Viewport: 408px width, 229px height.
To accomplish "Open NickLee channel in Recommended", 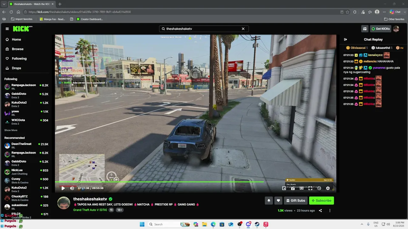I will click(x=26, y=172).
